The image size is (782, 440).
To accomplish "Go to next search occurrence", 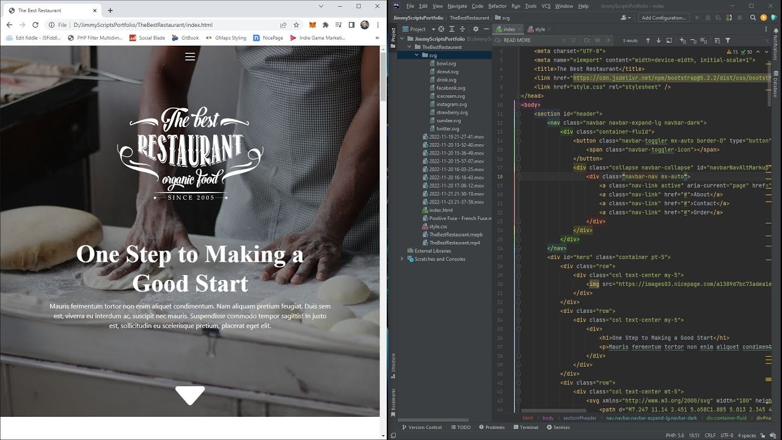I will (x=659, y=40).
